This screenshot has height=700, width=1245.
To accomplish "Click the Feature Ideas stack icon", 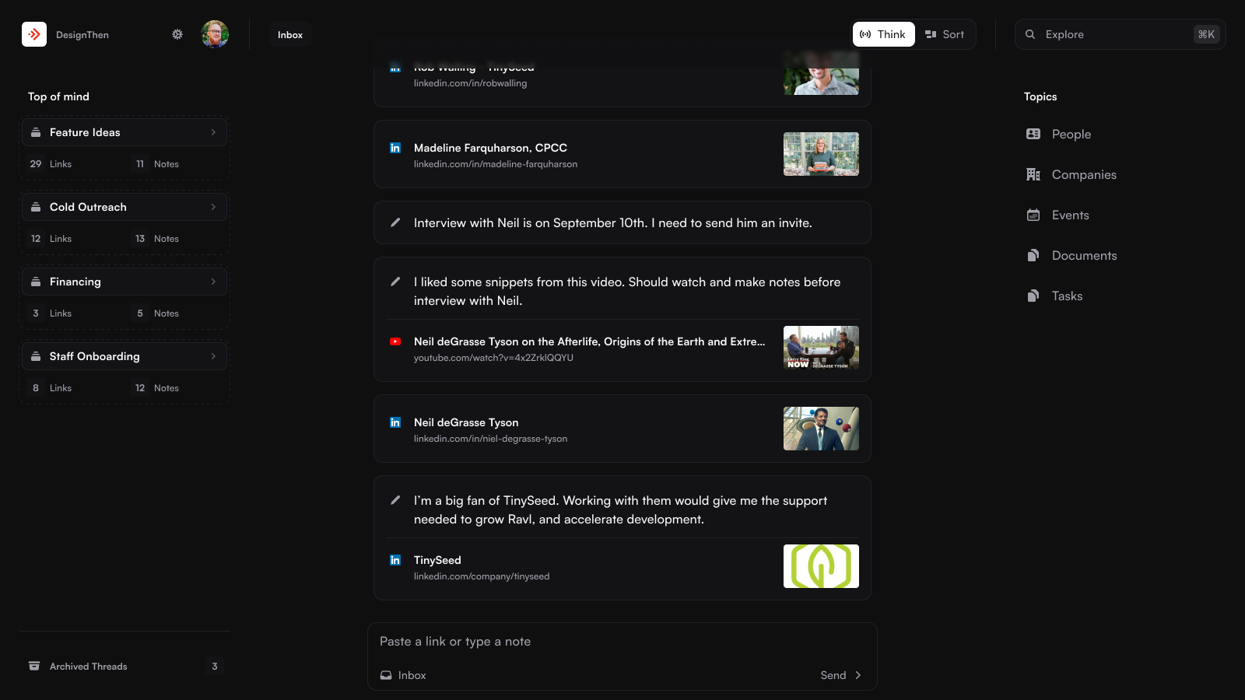I will [x=36, y=132].
